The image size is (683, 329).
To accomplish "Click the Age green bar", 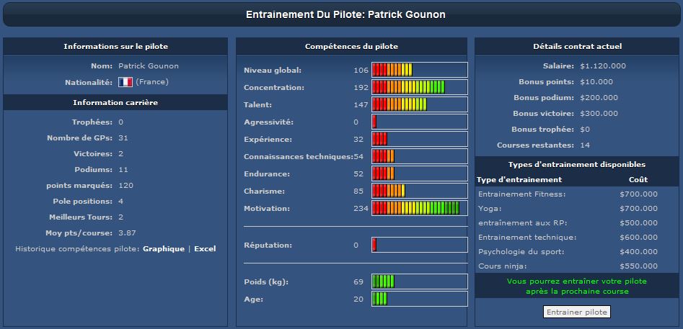I will click(420, 299).
